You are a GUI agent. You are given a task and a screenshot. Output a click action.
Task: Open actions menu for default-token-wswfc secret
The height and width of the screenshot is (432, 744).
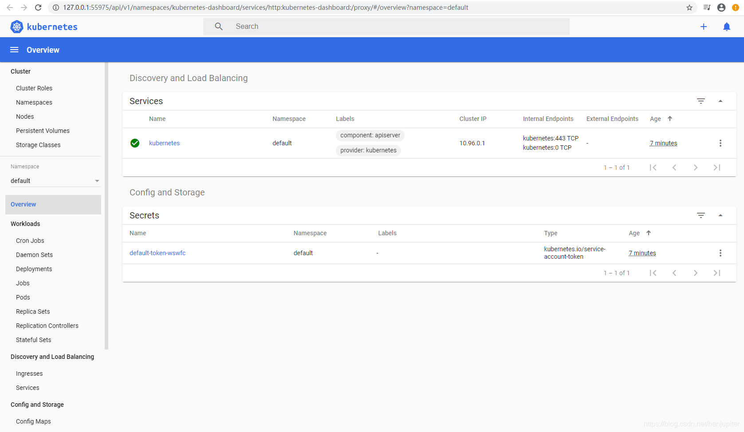click(720, 253)
